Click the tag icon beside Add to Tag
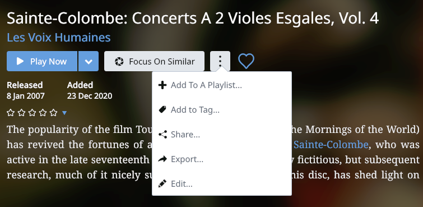The width and height of the screenshot is (423, 207). (x=162, y=109)
